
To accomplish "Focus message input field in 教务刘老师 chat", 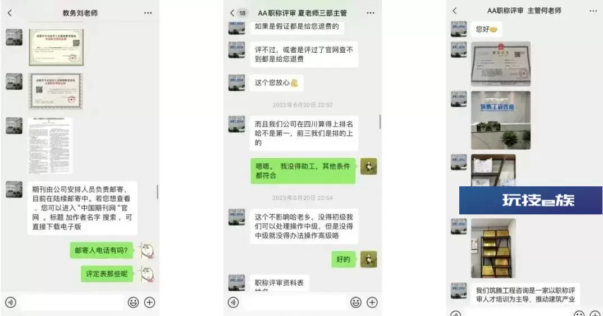I will click(72, 303).
